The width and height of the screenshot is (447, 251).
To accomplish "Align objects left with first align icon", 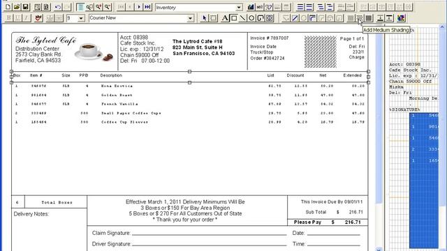I will click(300, 7).
